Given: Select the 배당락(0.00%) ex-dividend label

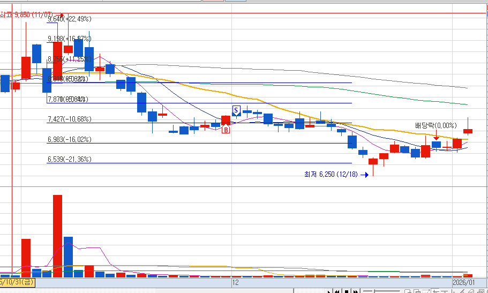Looking at the screenshot, I should coord(436,126).
